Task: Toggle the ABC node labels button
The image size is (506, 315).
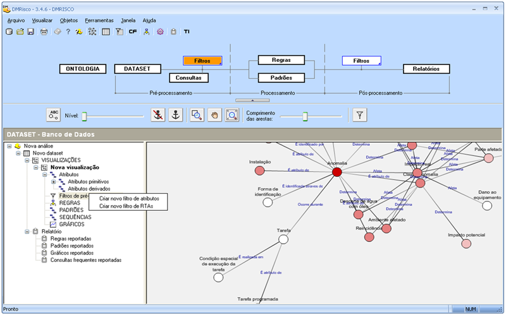Action: [53, 115]
